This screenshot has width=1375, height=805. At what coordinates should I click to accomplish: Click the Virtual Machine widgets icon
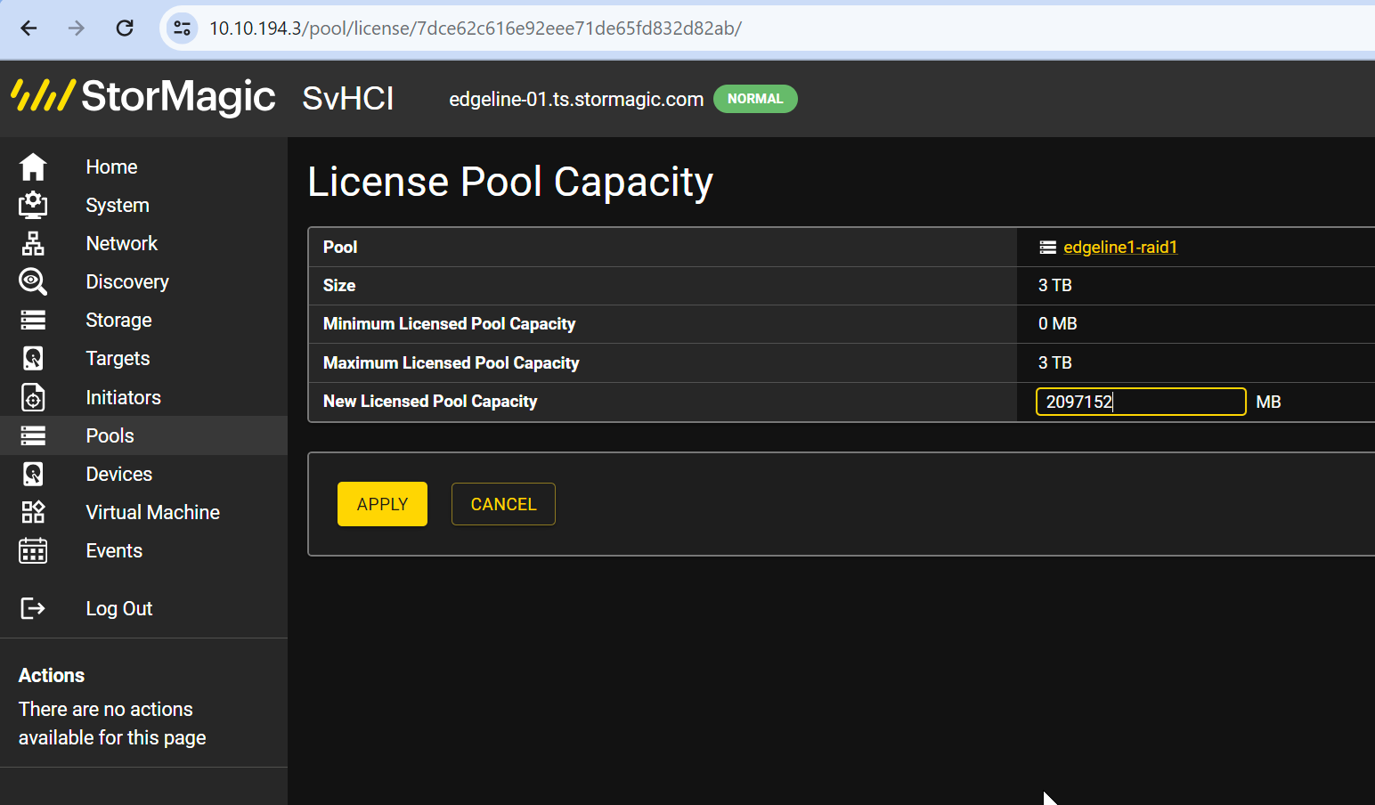(33, 512)
